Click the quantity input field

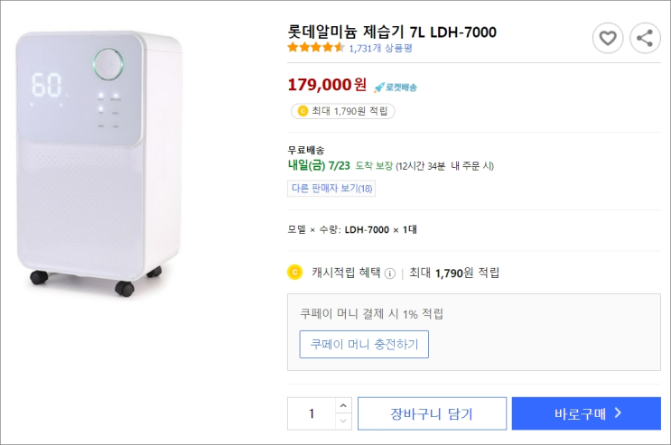[312, 413]
